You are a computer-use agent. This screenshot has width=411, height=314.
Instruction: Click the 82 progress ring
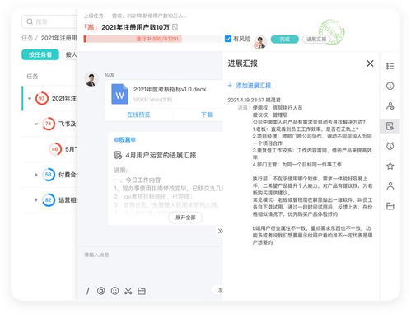pos(49,199)
